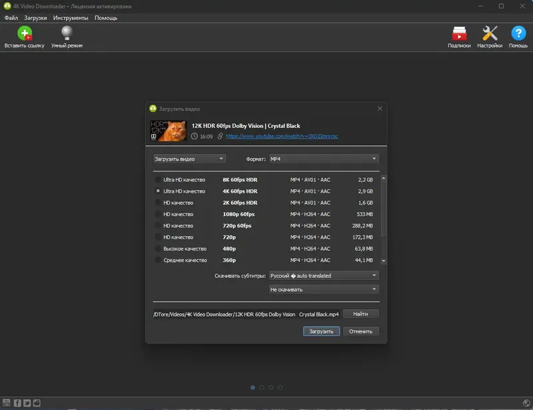The width and height of the screenshot is (533, 410).
Task: Open the Загрузить видео mode dropdown
Action: click(x=189, y=159)
